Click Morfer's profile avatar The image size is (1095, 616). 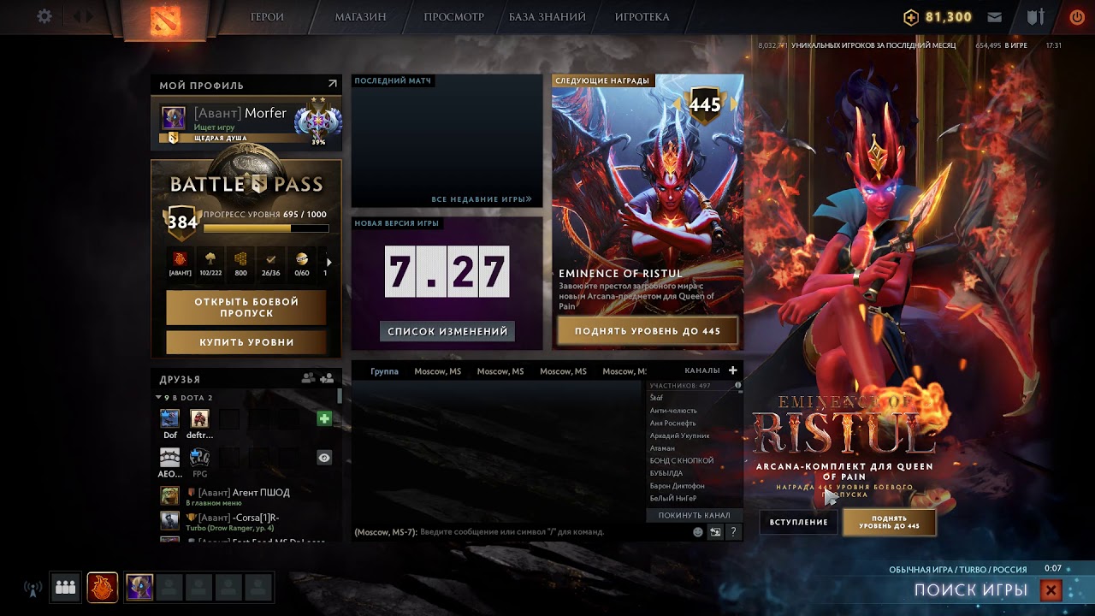coord(174,118)
